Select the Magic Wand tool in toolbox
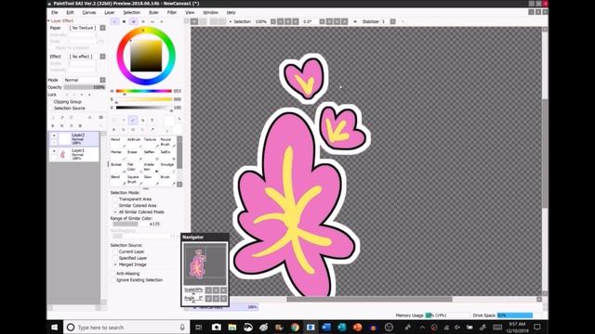This screenshot has width=595, height=334. (133, 120)
